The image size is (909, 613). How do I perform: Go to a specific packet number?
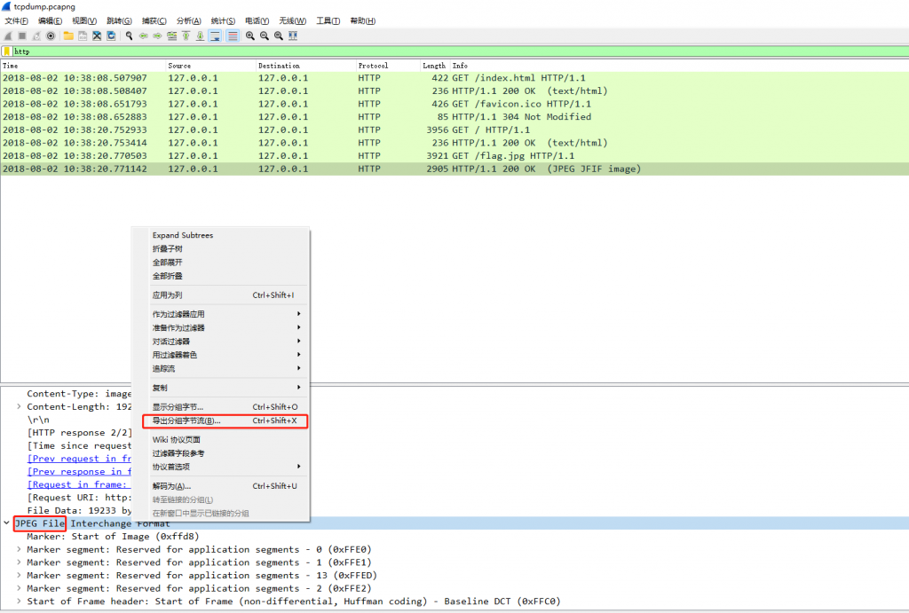(171, 35)
